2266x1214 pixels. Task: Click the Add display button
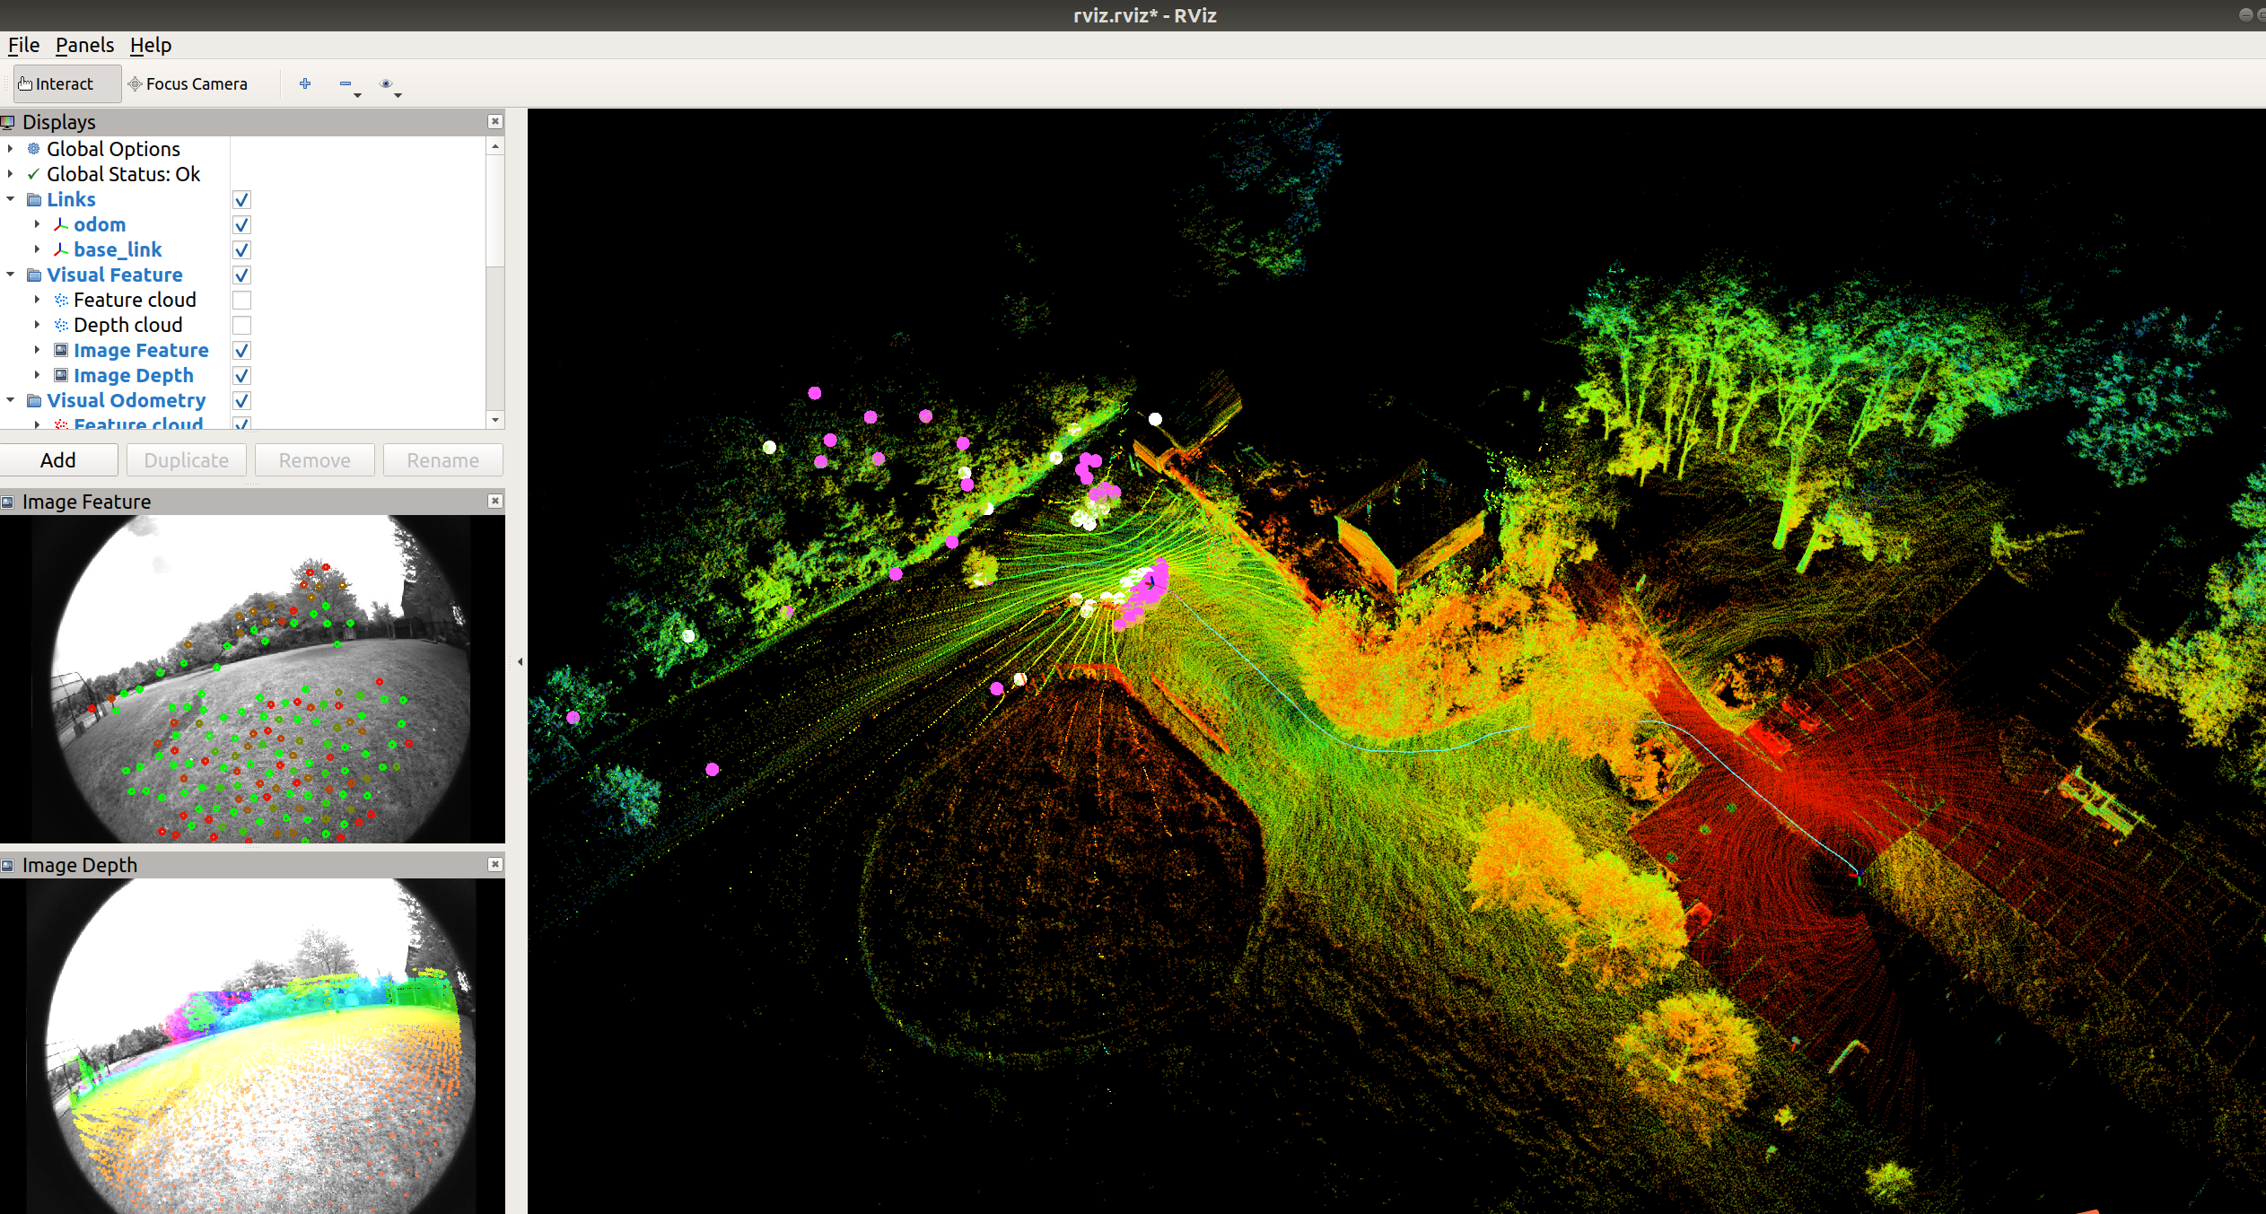click(58, 460)
